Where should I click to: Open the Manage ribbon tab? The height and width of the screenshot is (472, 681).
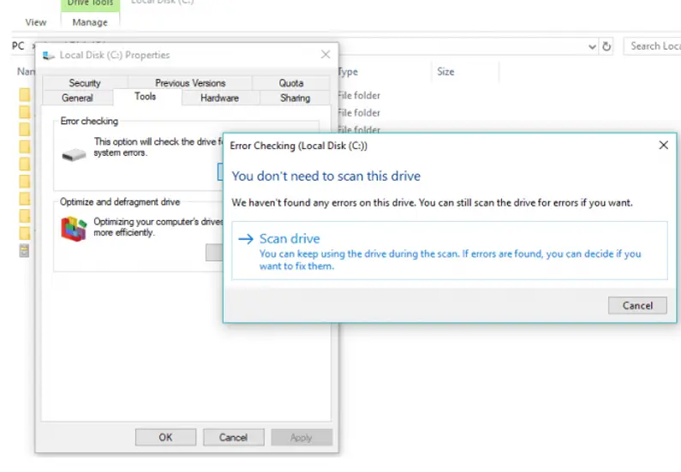click(x=90, y=22)
